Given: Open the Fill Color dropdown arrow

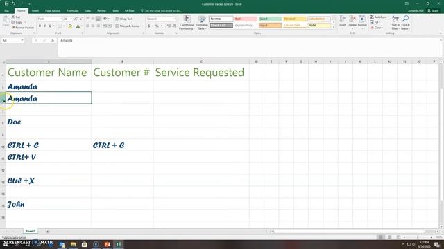Looking at the screenshot, I should point(74,26).
